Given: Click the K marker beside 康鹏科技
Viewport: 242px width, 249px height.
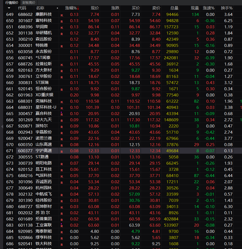Looking at the screenshot, I should click(x=62, y=15).
